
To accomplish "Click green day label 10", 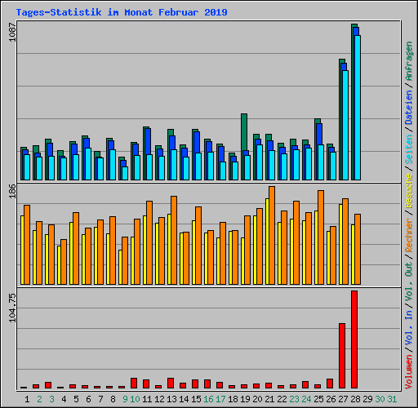I will pos(135,399).
